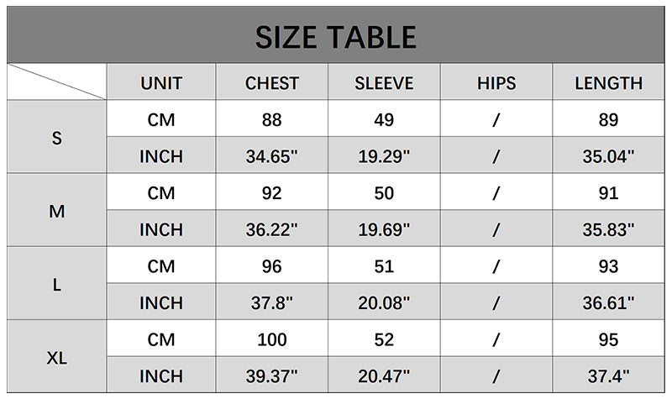
Task: Select the UNIT column header
Action: point(161,83)
